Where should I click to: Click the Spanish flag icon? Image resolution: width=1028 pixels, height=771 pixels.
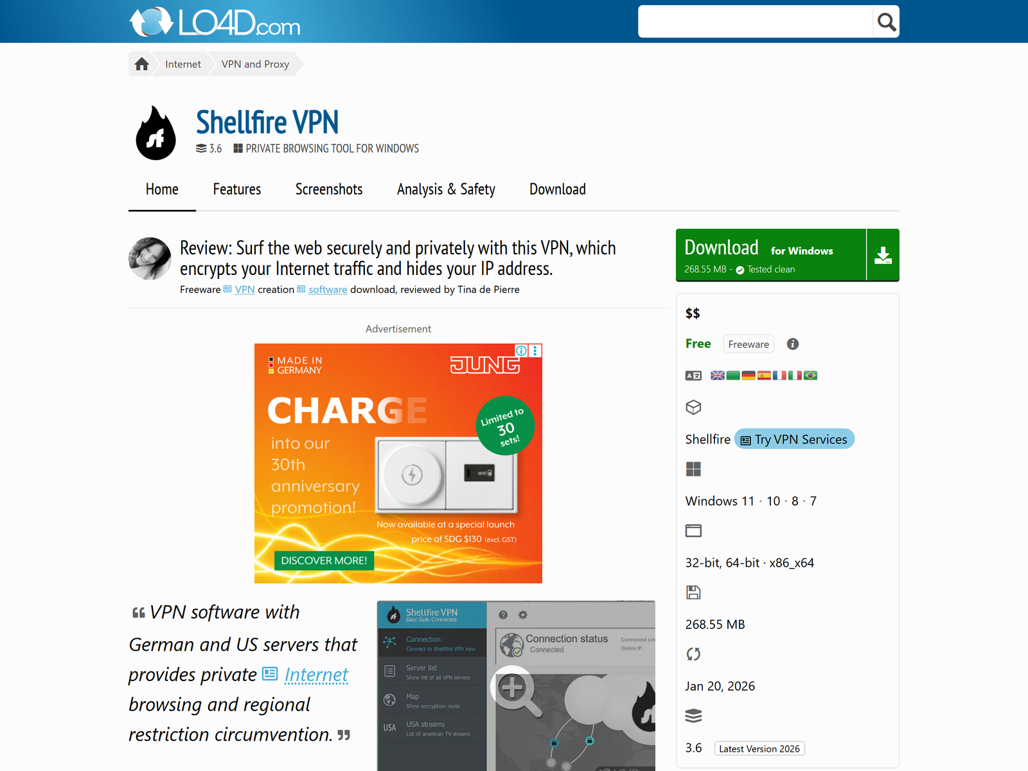click(x=764, y=375)
